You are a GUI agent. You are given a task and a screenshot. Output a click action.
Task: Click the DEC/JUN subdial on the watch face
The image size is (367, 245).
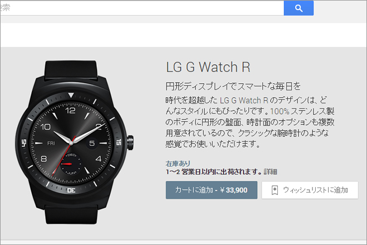coord(71,164)
